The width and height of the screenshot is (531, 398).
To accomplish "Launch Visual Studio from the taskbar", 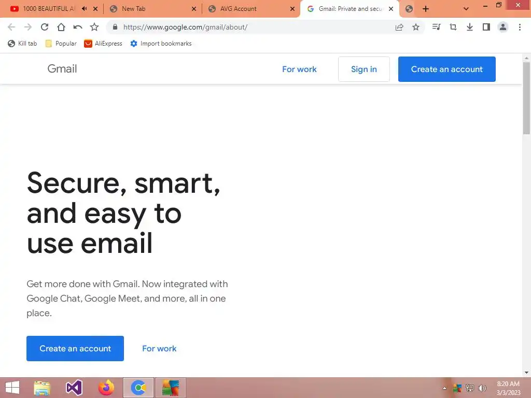I will click(74, 388).
